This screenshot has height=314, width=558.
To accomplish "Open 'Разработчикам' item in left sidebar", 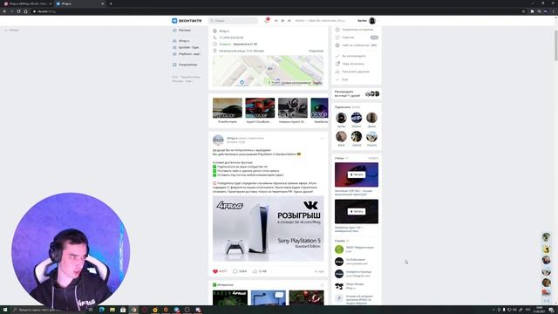I will pos(185,65).
